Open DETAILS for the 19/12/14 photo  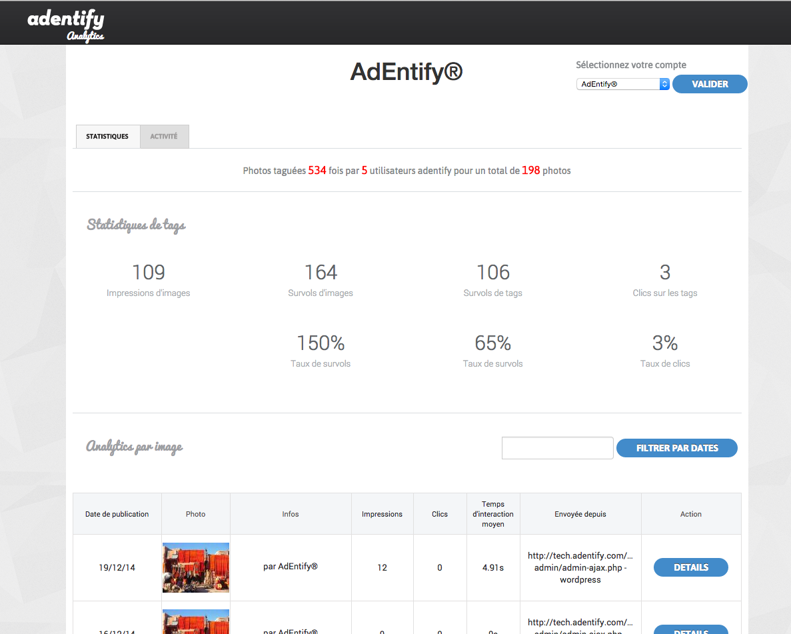click(x=690, y=567)
